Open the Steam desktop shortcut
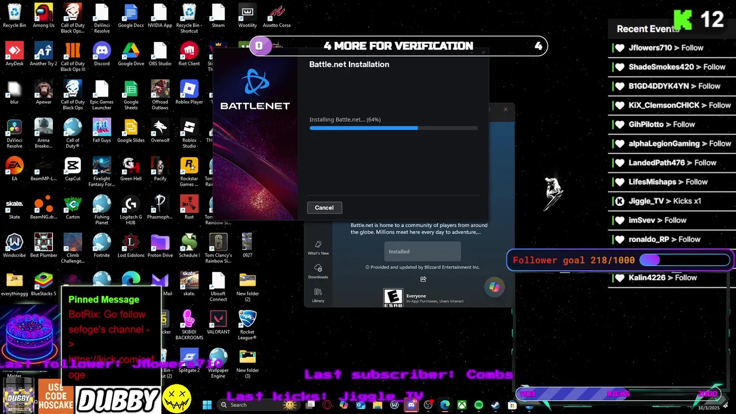This screenshot has width=736, height=414. (218, 16)
